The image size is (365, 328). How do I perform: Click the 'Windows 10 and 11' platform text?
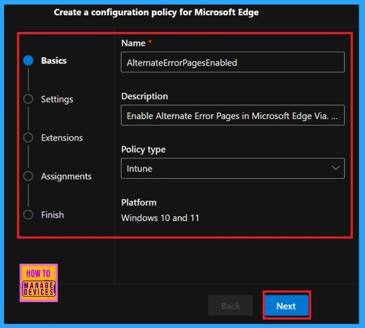160,218
